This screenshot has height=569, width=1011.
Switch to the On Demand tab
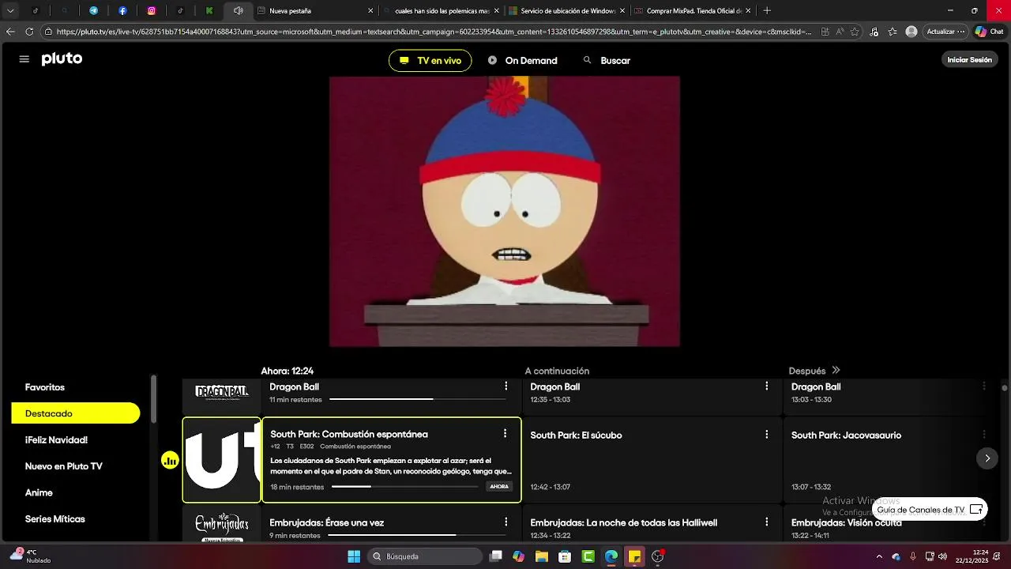(x=522, y=61)
